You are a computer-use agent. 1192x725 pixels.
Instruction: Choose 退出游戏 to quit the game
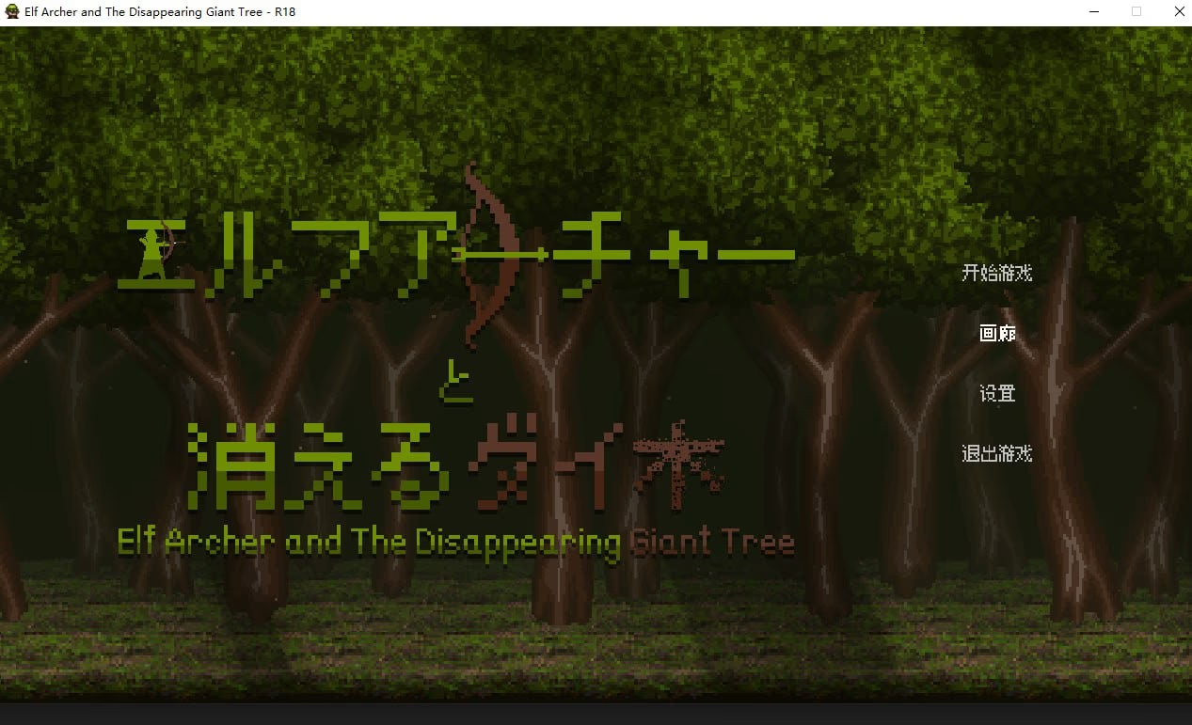click(997, 454)
